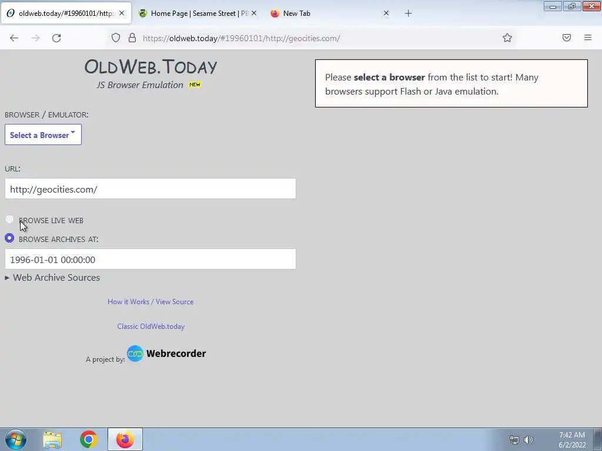Click the Show Desktop strip at the taskbar end
602x451 pixels.
(x=598, y=439)
